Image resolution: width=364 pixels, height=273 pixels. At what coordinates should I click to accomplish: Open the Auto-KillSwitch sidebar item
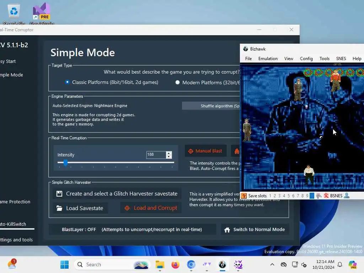point(13,224)
